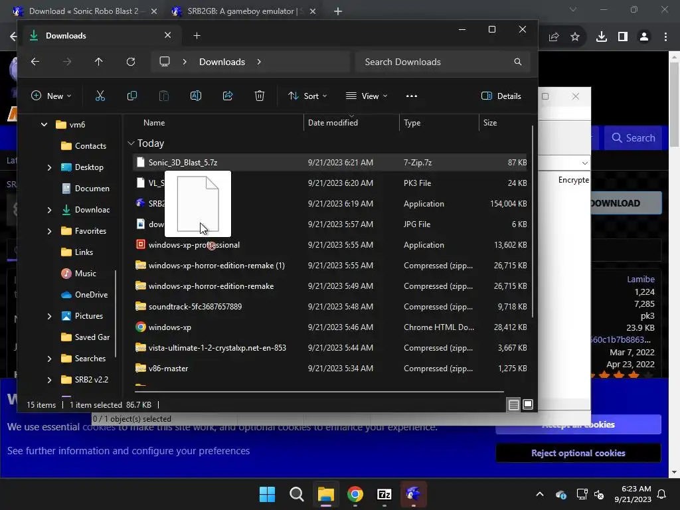Sort by the Name column header
Image resolution: width=680 pixels, height=510 pixels.
[154, 123]
